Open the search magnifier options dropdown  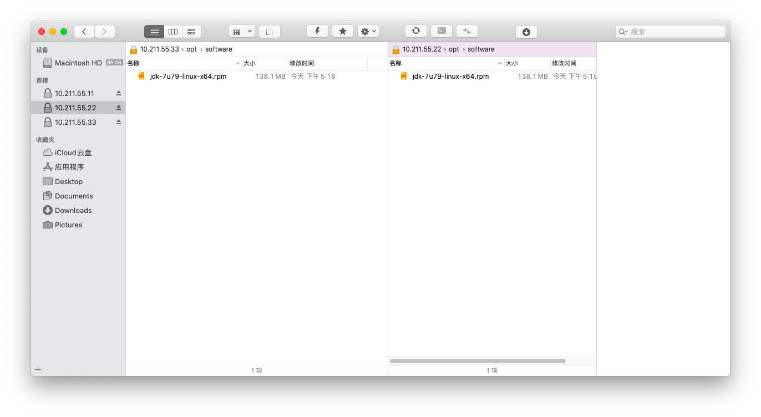[623, 32]
